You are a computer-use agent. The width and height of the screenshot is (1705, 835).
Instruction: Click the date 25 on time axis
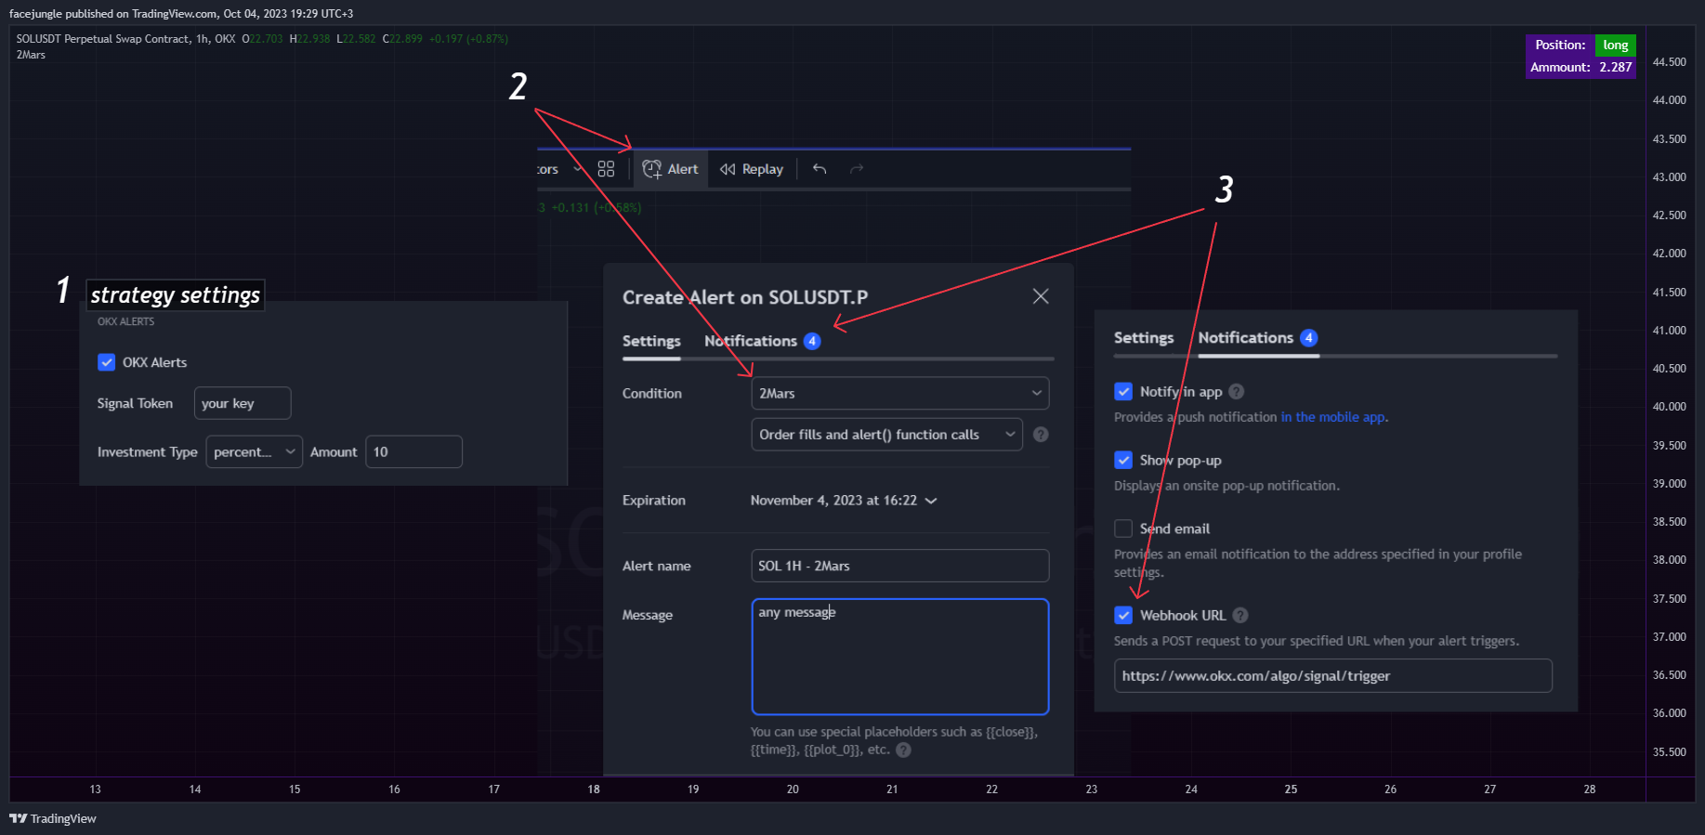1291,789
